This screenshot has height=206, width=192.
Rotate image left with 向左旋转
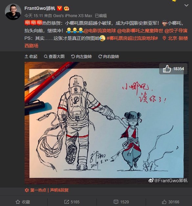81,57
